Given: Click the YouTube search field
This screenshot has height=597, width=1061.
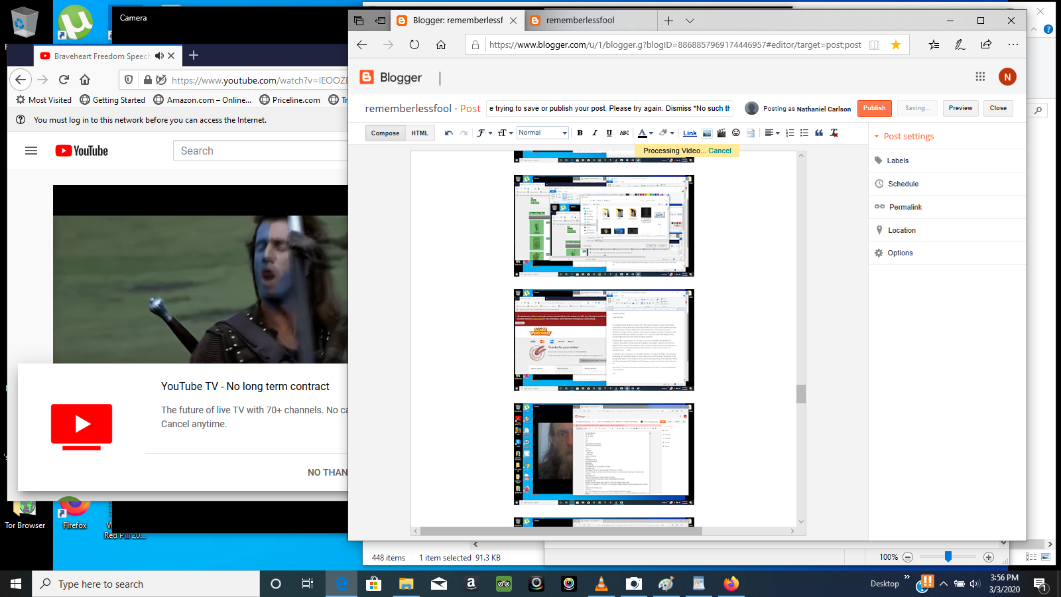Looking at the screenshot, I should (x=261, y=151).
